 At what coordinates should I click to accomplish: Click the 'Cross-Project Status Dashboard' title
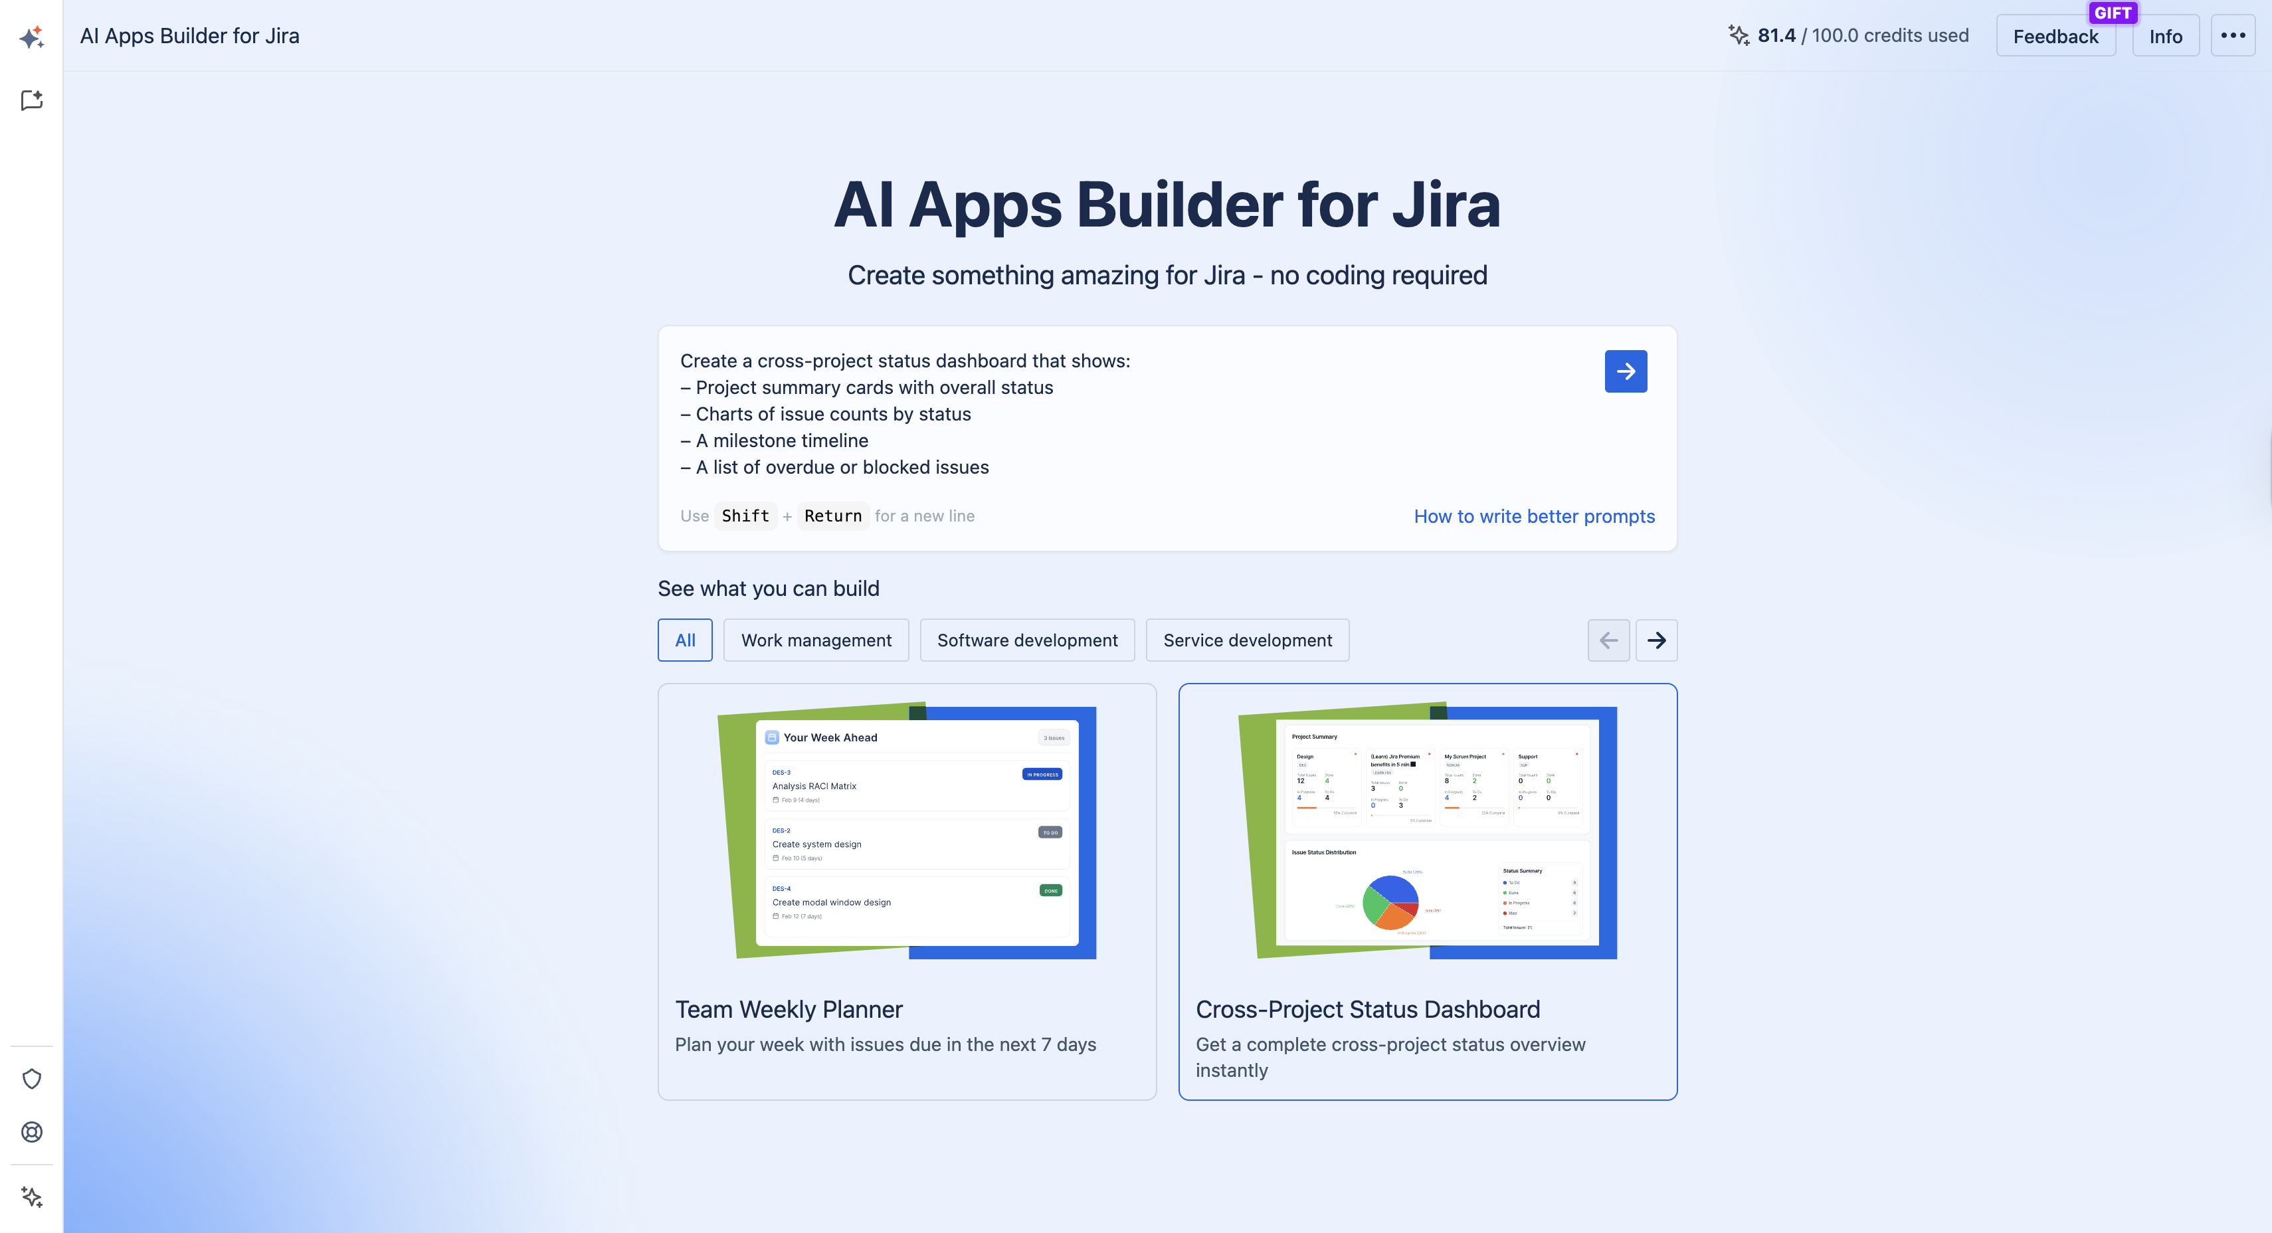coord(1368,1009)
